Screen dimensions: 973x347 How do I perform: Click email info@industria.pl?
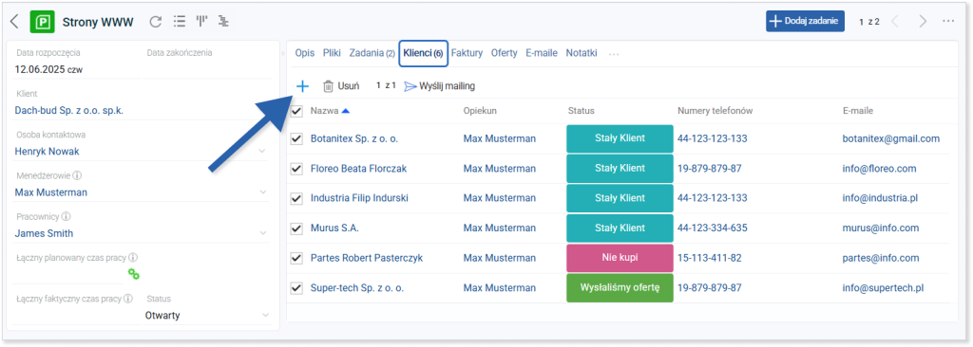click(x=880, y=198)
